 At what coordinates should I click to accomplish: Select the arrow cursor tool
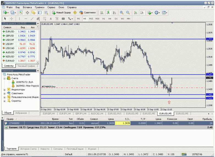click(x=5, y=19)
